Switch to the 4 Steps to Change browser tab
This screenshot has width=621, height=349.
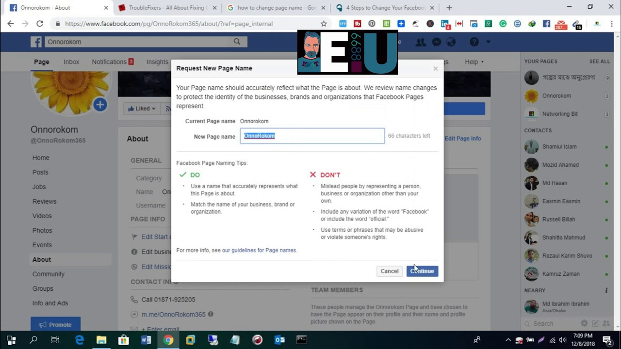(x=385, y=8)
